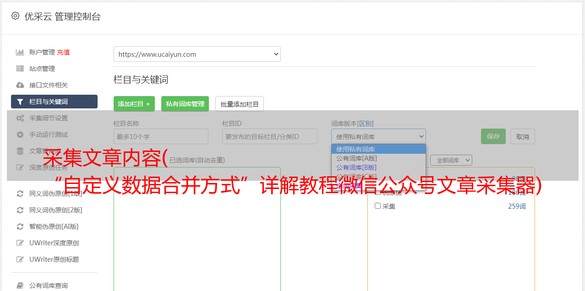585x291 pixels.
Task: Click the 优采云 管理控制台 title
Action: (x=62, y=16)
